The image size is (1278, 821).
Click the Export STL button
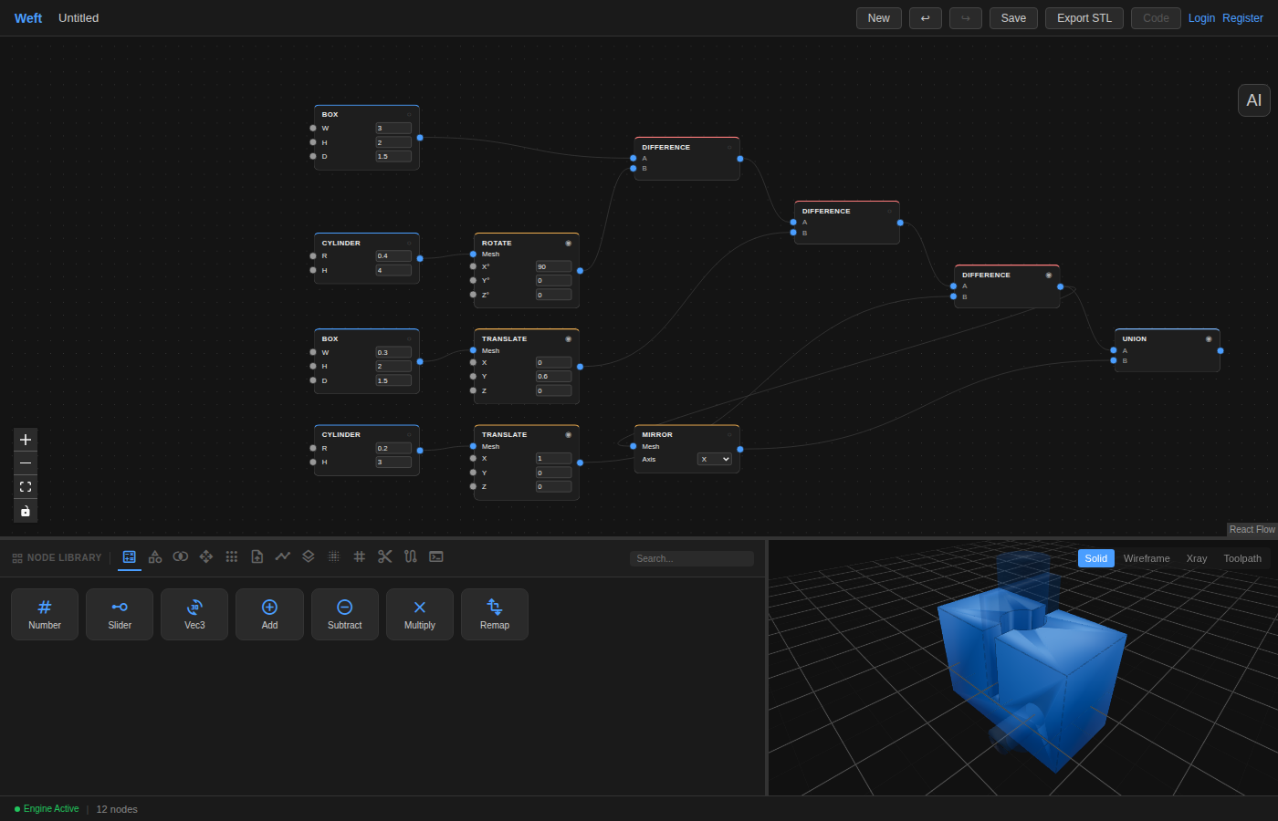(x=1084, y=18)
